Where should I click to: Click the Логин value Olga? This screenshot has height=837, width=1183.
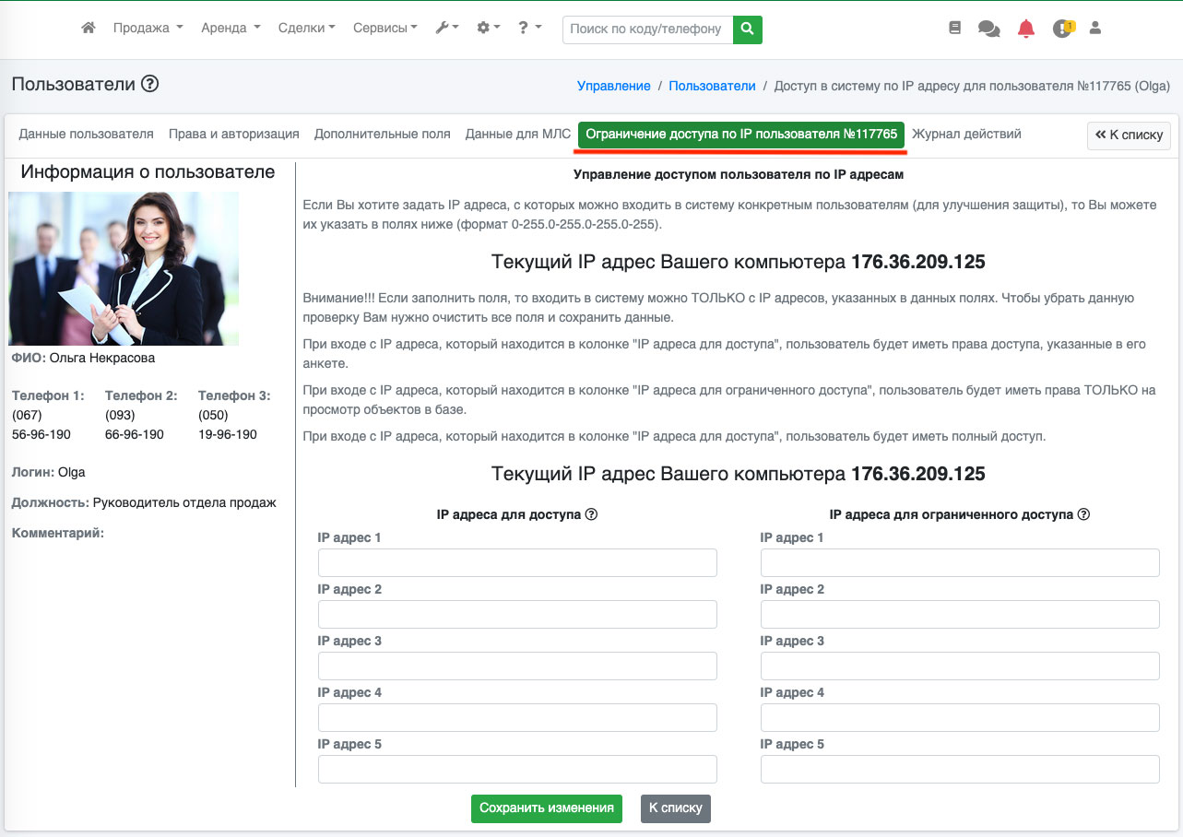point(72,473)
